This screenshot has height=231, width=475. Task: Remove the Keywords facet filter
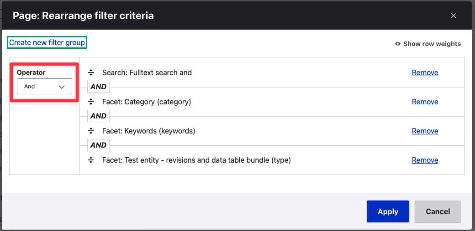(425, 131)
